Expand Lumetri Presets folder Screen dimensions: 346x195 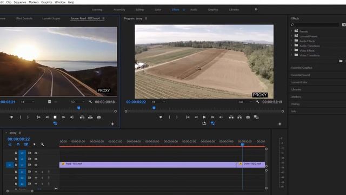point(291,36)
